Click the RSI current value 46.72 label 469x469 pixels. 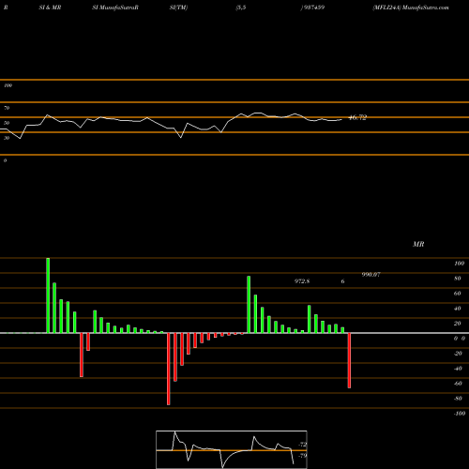(357, 118)
